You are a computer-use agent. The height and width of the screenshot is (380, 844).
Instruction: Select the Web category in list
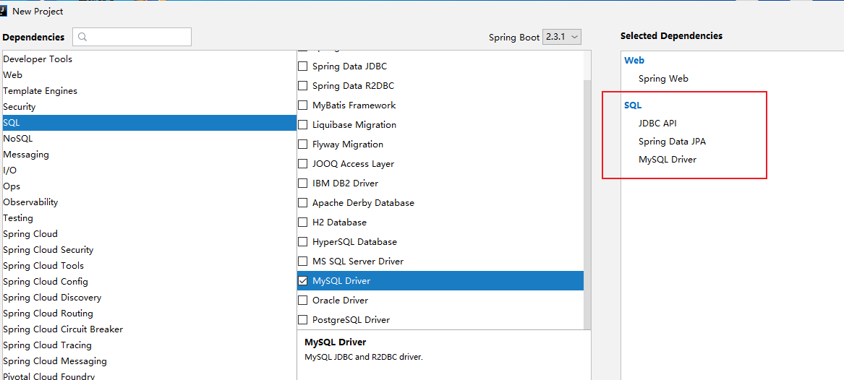[148, 75]
